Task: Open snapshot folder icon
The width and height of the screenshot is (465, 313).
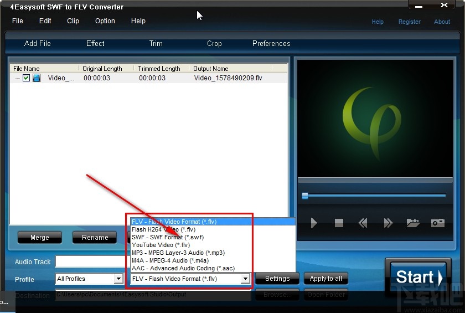Action: click(413, 223)
